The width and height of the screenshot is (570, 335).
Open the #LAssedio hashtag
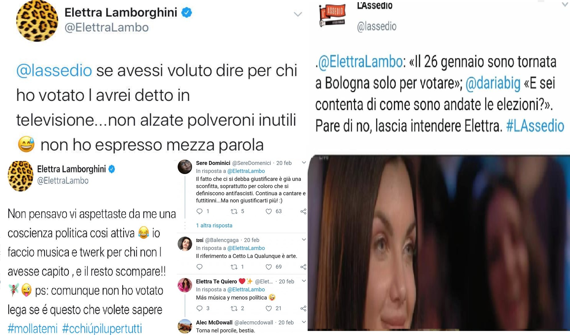click(535, 126)
